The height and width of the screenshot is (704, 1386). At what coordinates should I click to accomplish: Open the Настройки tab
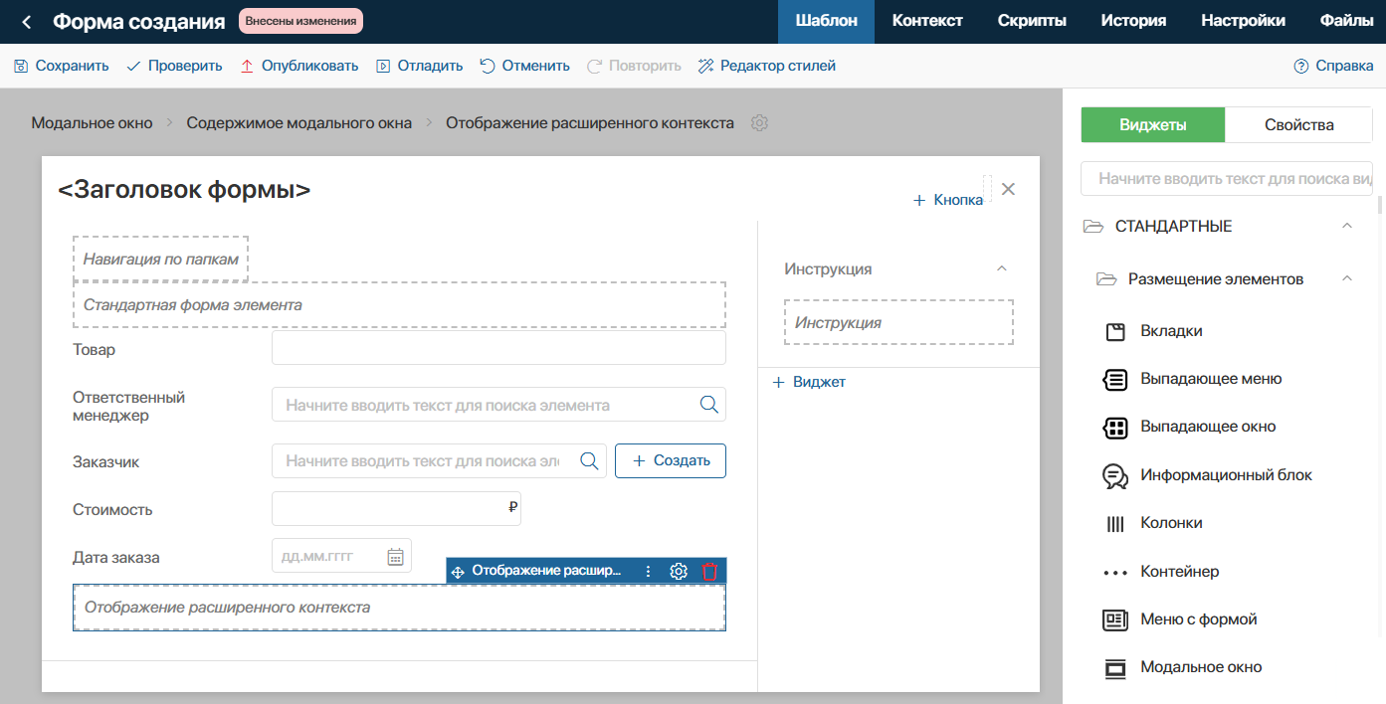[1243, 21]
